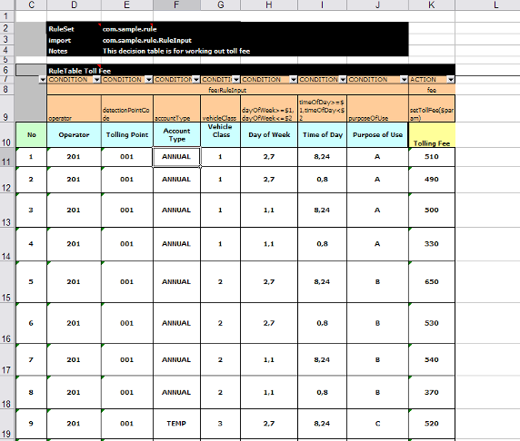Click the tolling fee 370 cell
520x441 pixels.
tap(432, 392)
